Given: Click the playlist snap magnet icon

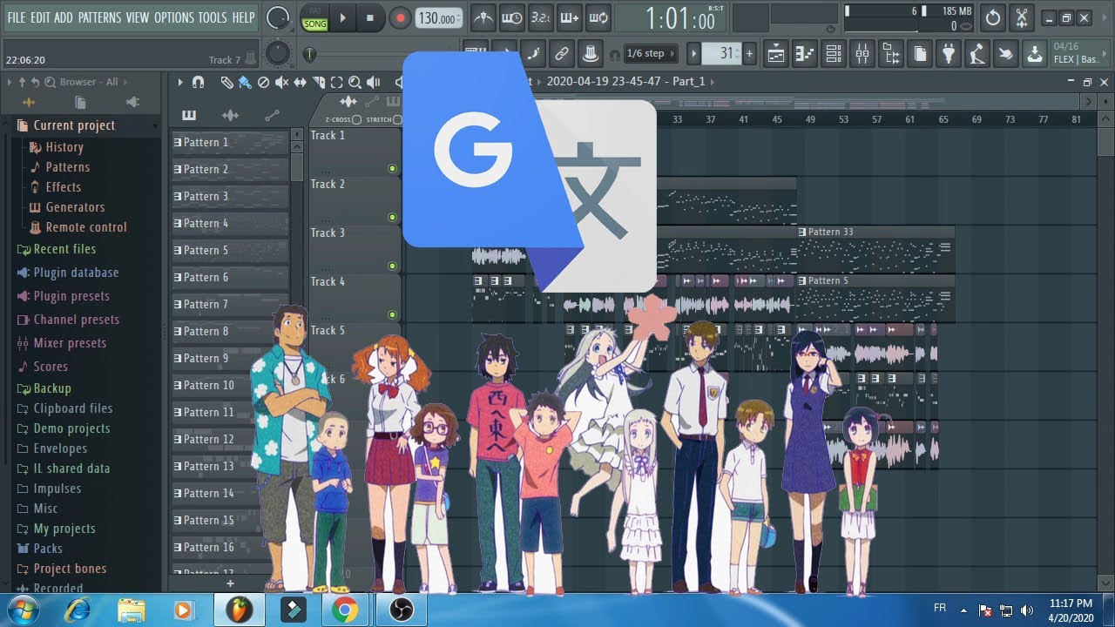Looking at the screenshot, I should pos(198,83).
